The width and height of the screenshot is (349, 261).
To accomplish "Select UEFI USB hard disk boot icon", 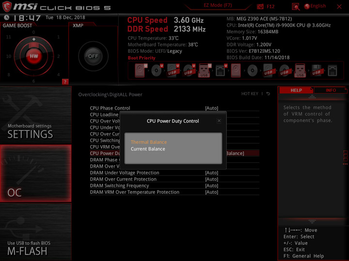I will tap(173, 71).
